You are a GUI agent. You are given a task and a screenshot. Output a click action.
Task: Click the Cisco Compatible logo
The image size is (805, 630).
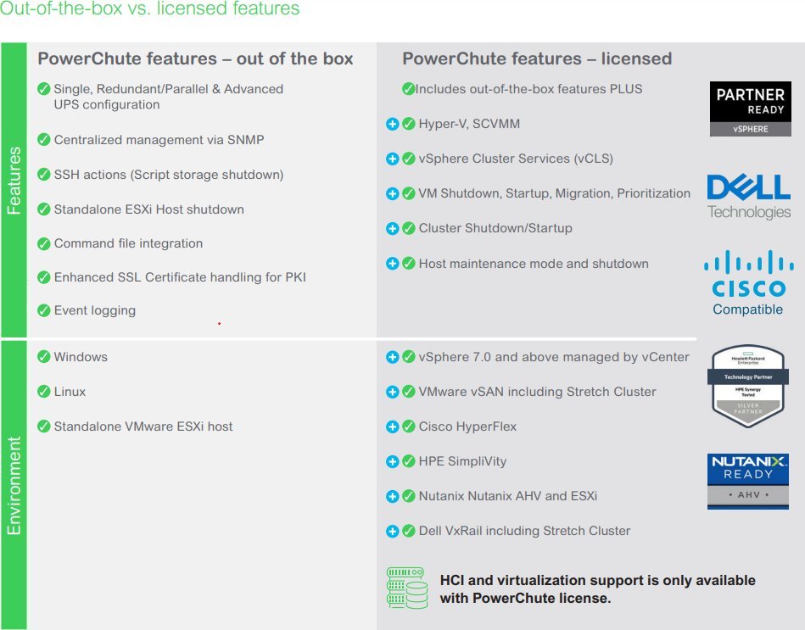(748, 282)
